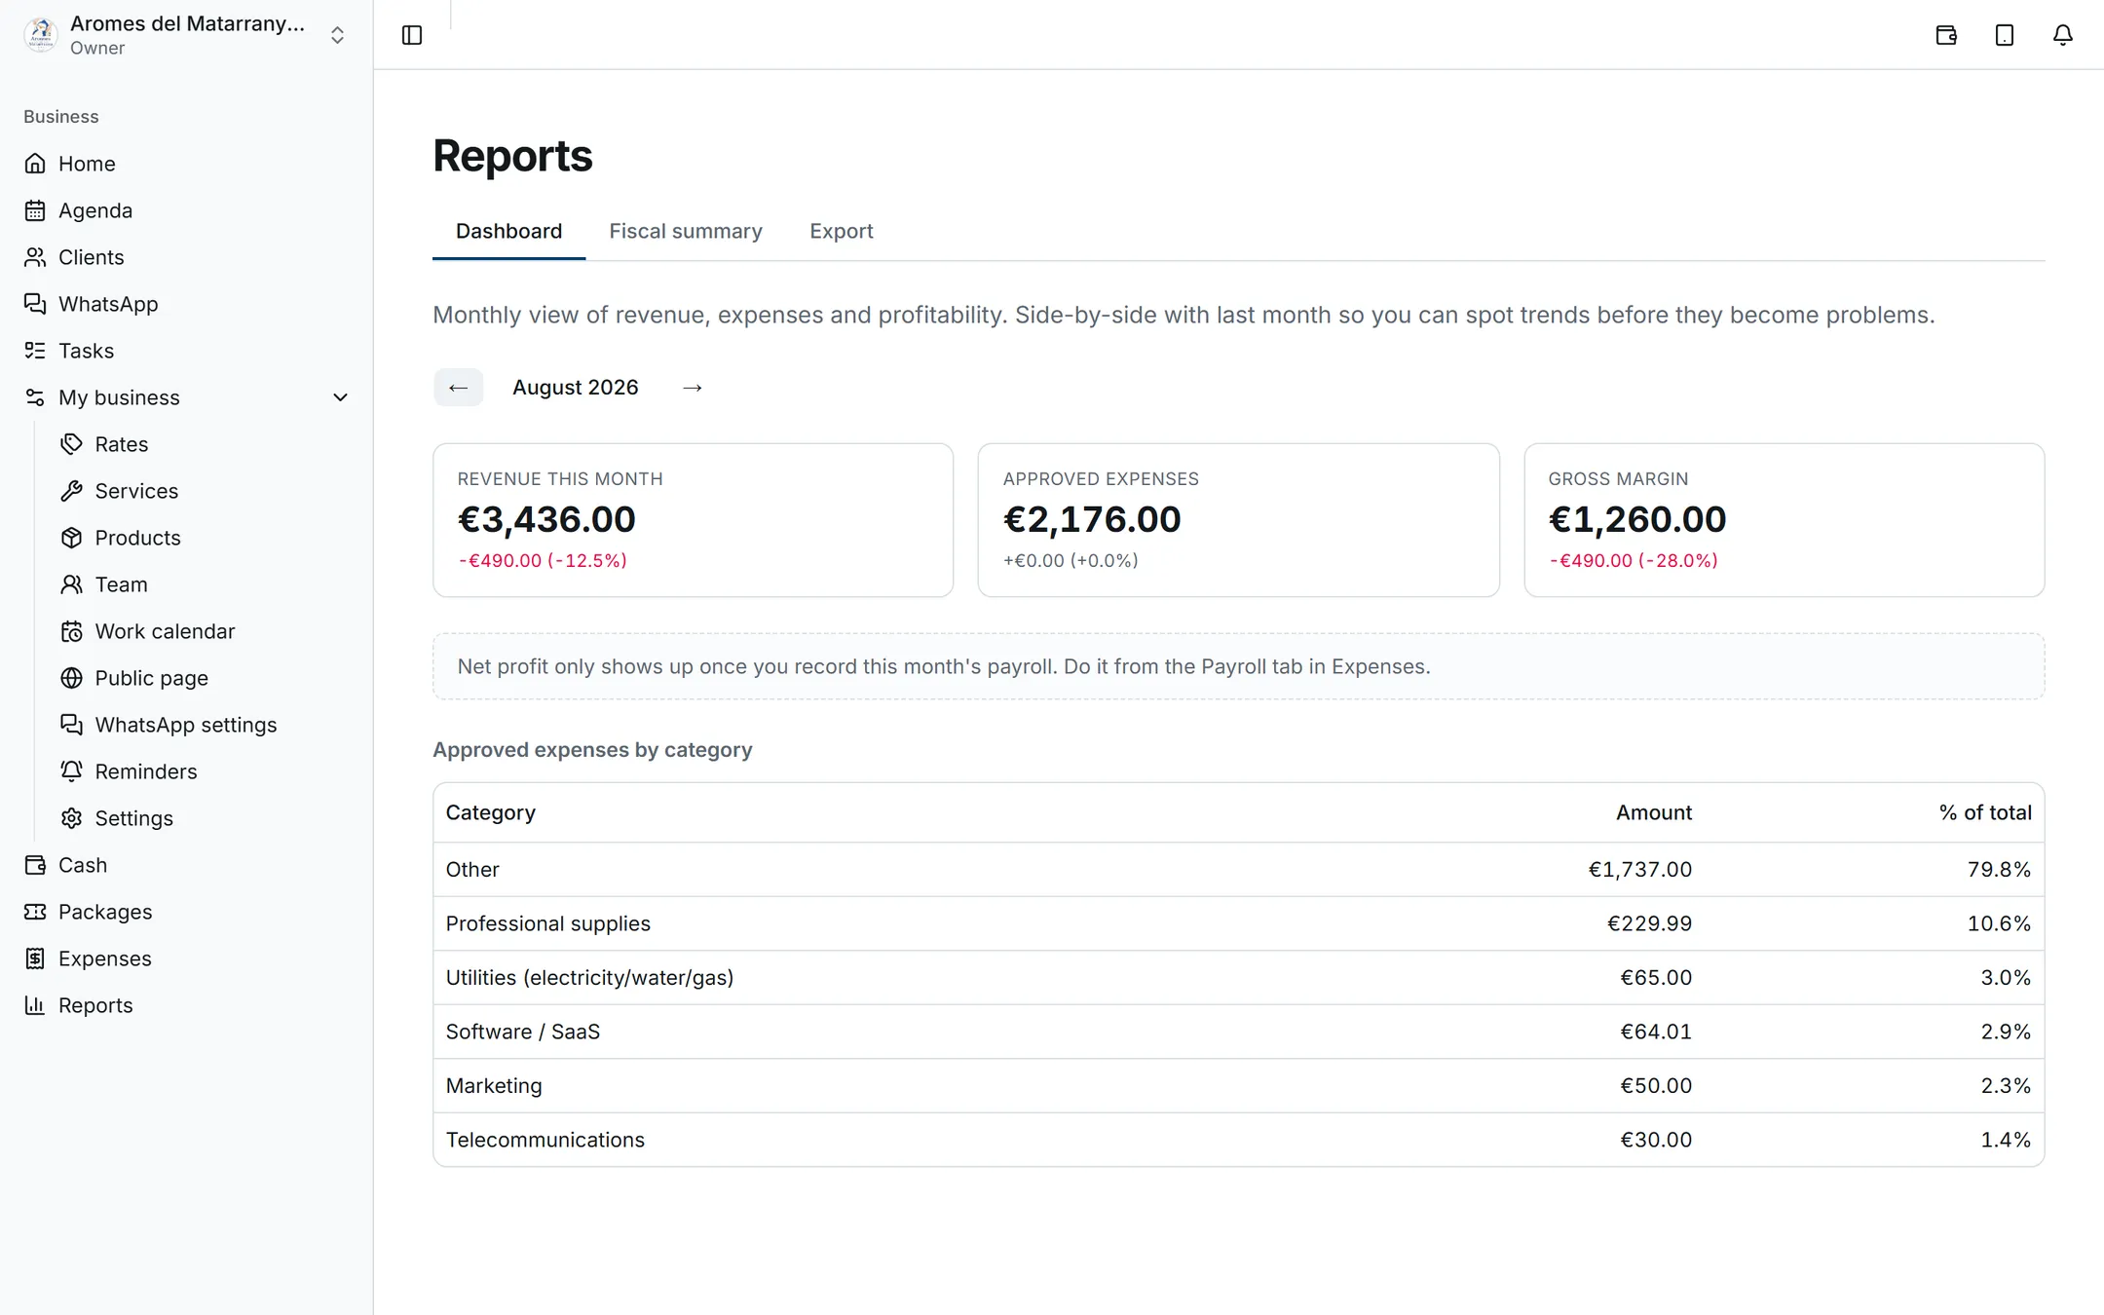
Task: Click the Packages ticket icon
Action: [35, 912]
